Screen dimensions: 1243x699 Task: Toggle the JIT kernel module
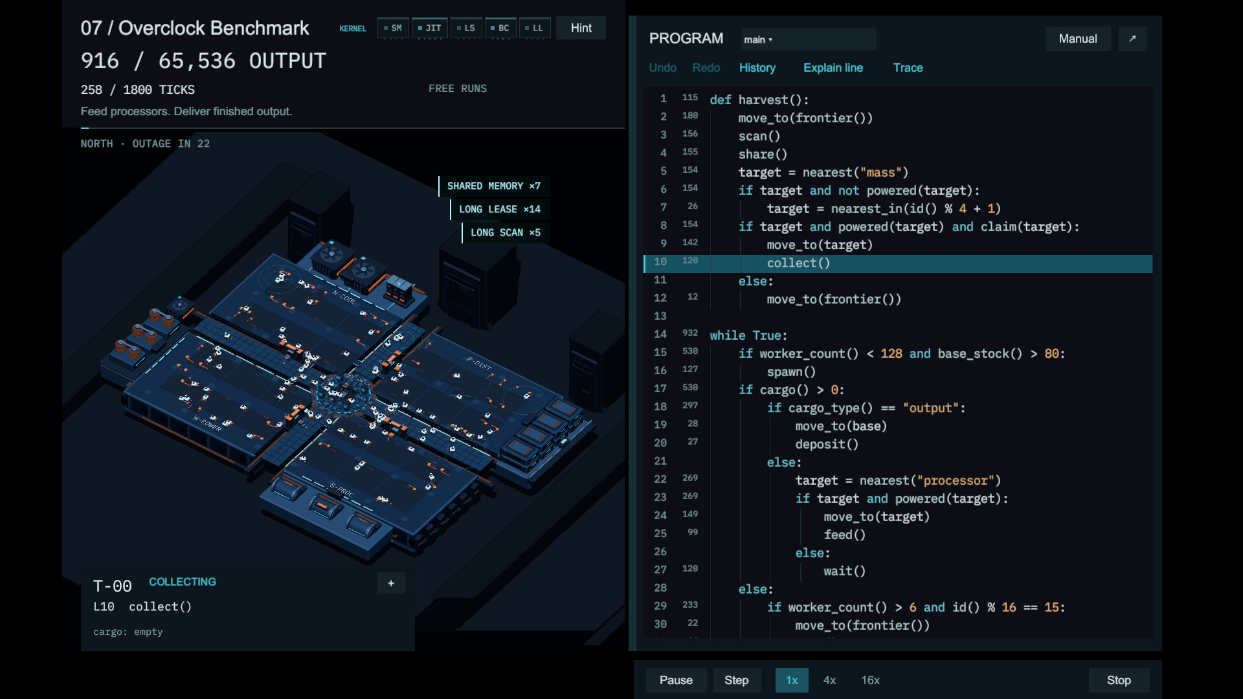click(430, 28)
